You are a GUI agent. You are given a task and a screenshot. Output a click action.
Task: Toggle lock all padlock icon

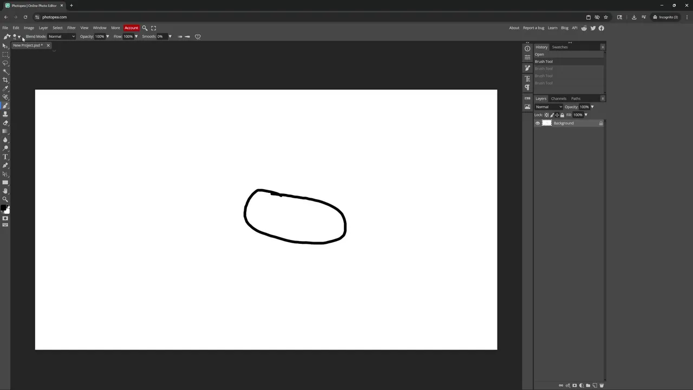pyautogui.click(x=562, y=115)
